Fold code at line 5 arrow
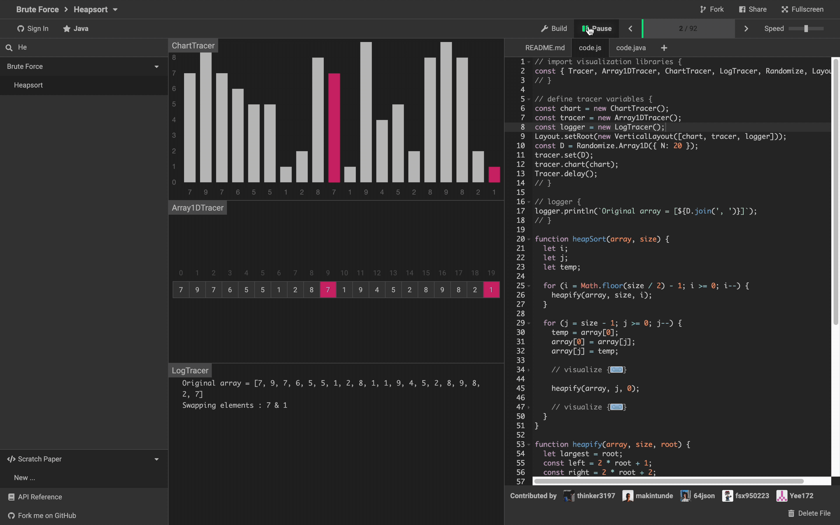The width and height of the screenshot is (840, 525). coord(528,99)
